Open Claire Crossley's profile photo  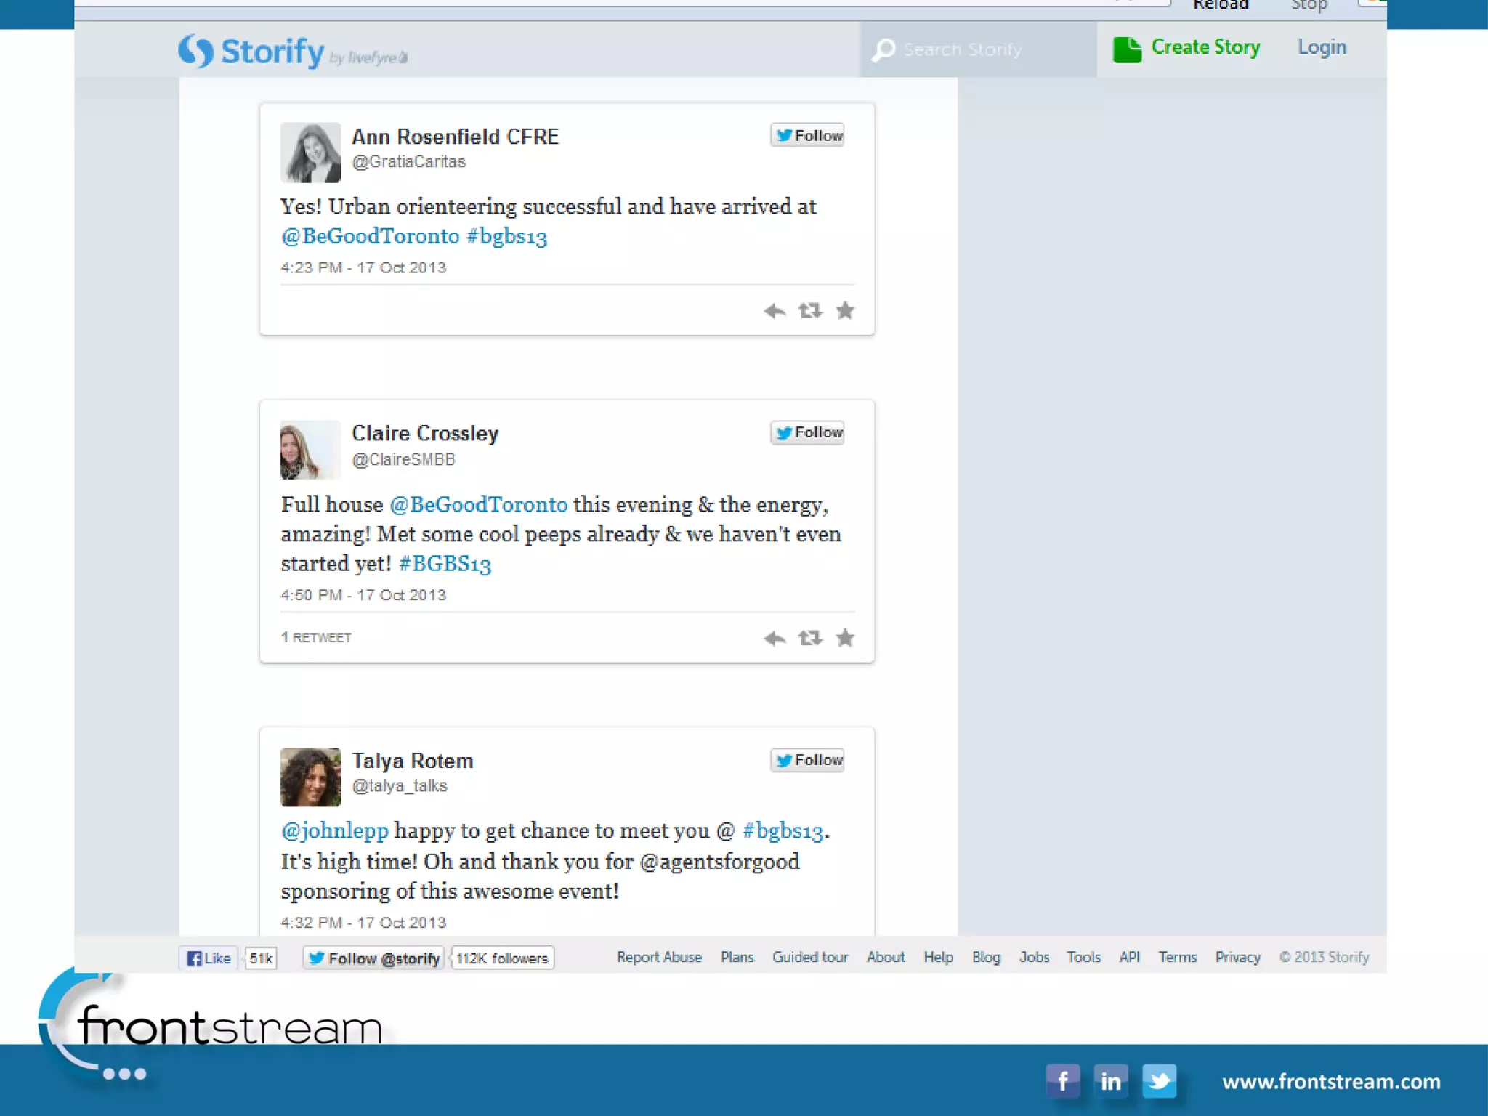tap(310, 450)
